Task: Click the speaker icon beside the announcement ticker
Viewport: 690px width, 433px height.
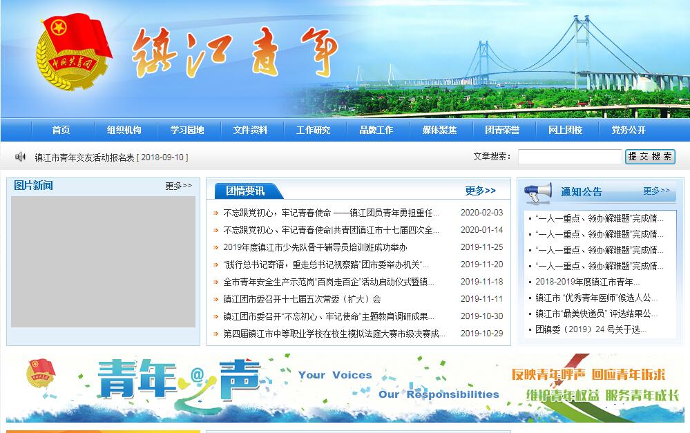Action: click(20, 157)
